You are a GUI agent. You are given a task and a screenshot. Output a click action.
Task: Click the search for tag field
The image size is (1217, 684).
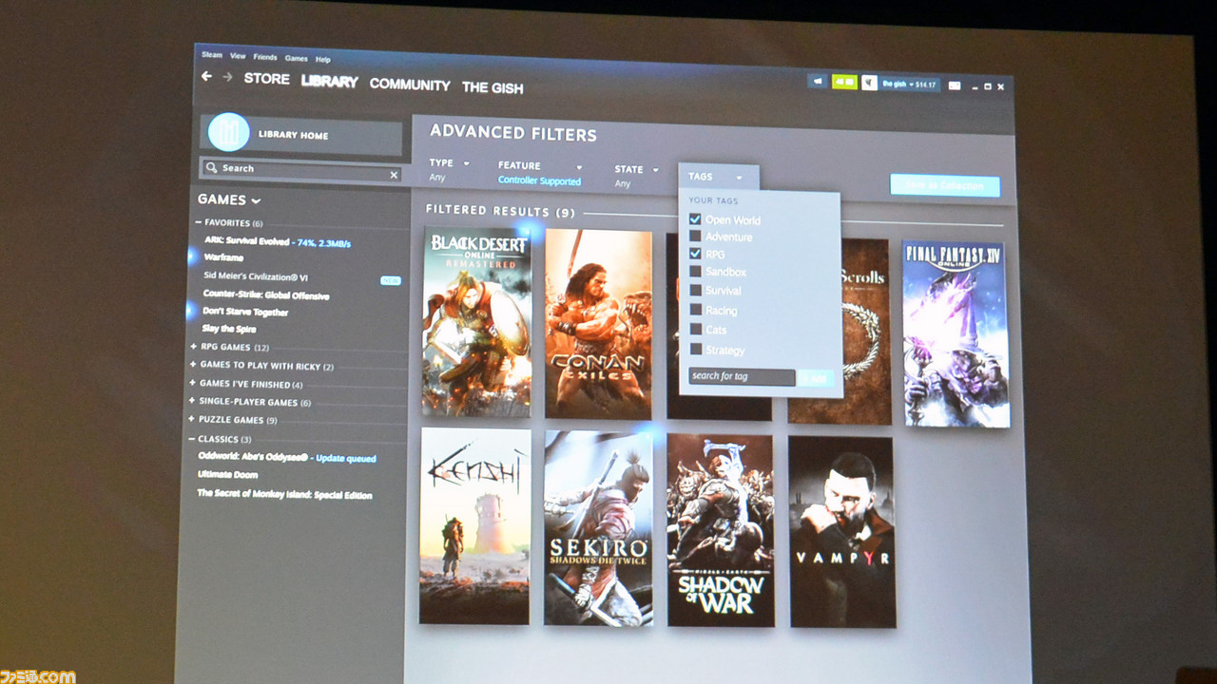tap(742, 376)
